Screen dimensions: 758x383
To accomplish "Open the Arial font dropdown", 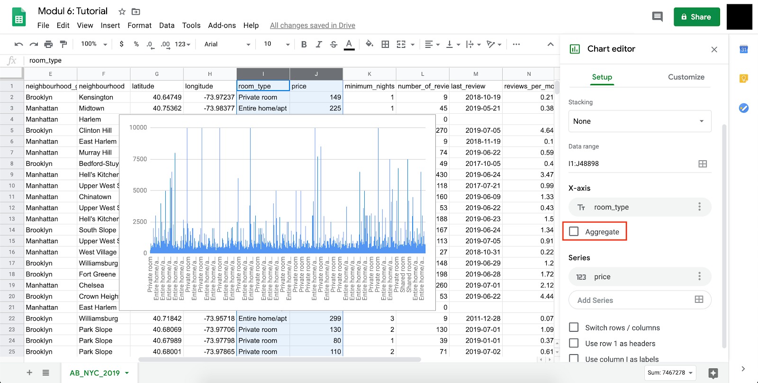I will pos(227,44).
